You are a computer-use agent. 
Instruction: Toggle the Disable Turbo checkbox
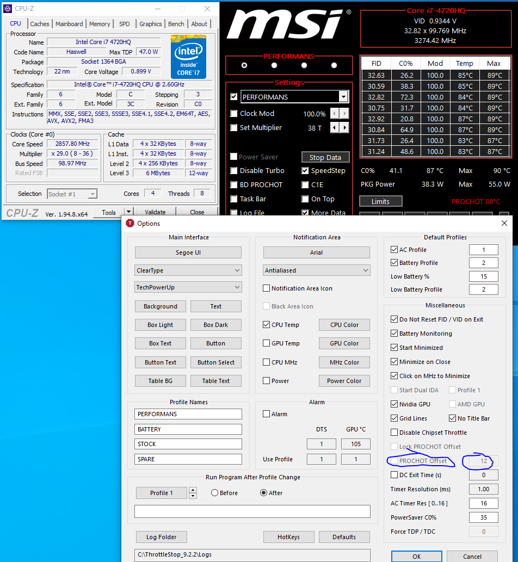pyautogui.click(x=234, y=171)
